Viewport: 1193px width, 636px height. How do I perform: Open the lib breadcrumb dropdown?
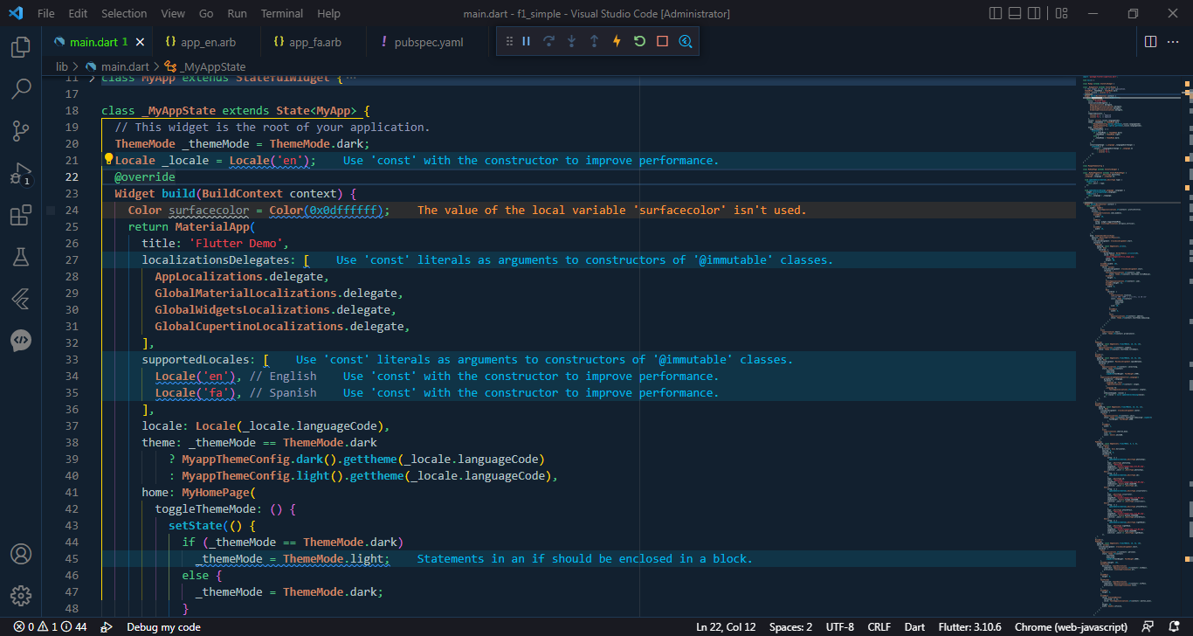pos(62,66)
